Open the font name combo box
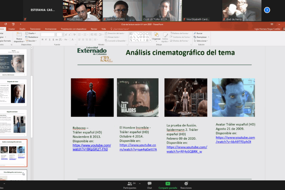This screenshot has height=190, width=285. pos(48,35)
